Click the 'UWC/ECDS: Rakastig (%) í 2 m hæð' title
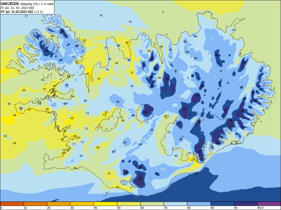281x210 pixels. point(27,4)
